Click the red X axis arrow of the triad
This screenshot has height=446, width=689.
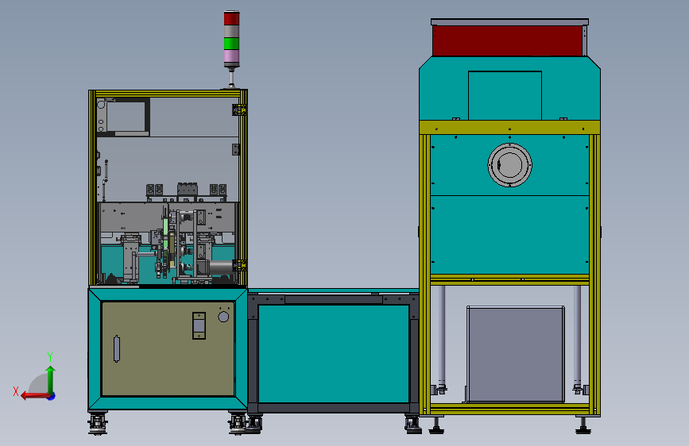tap(34, 396)
